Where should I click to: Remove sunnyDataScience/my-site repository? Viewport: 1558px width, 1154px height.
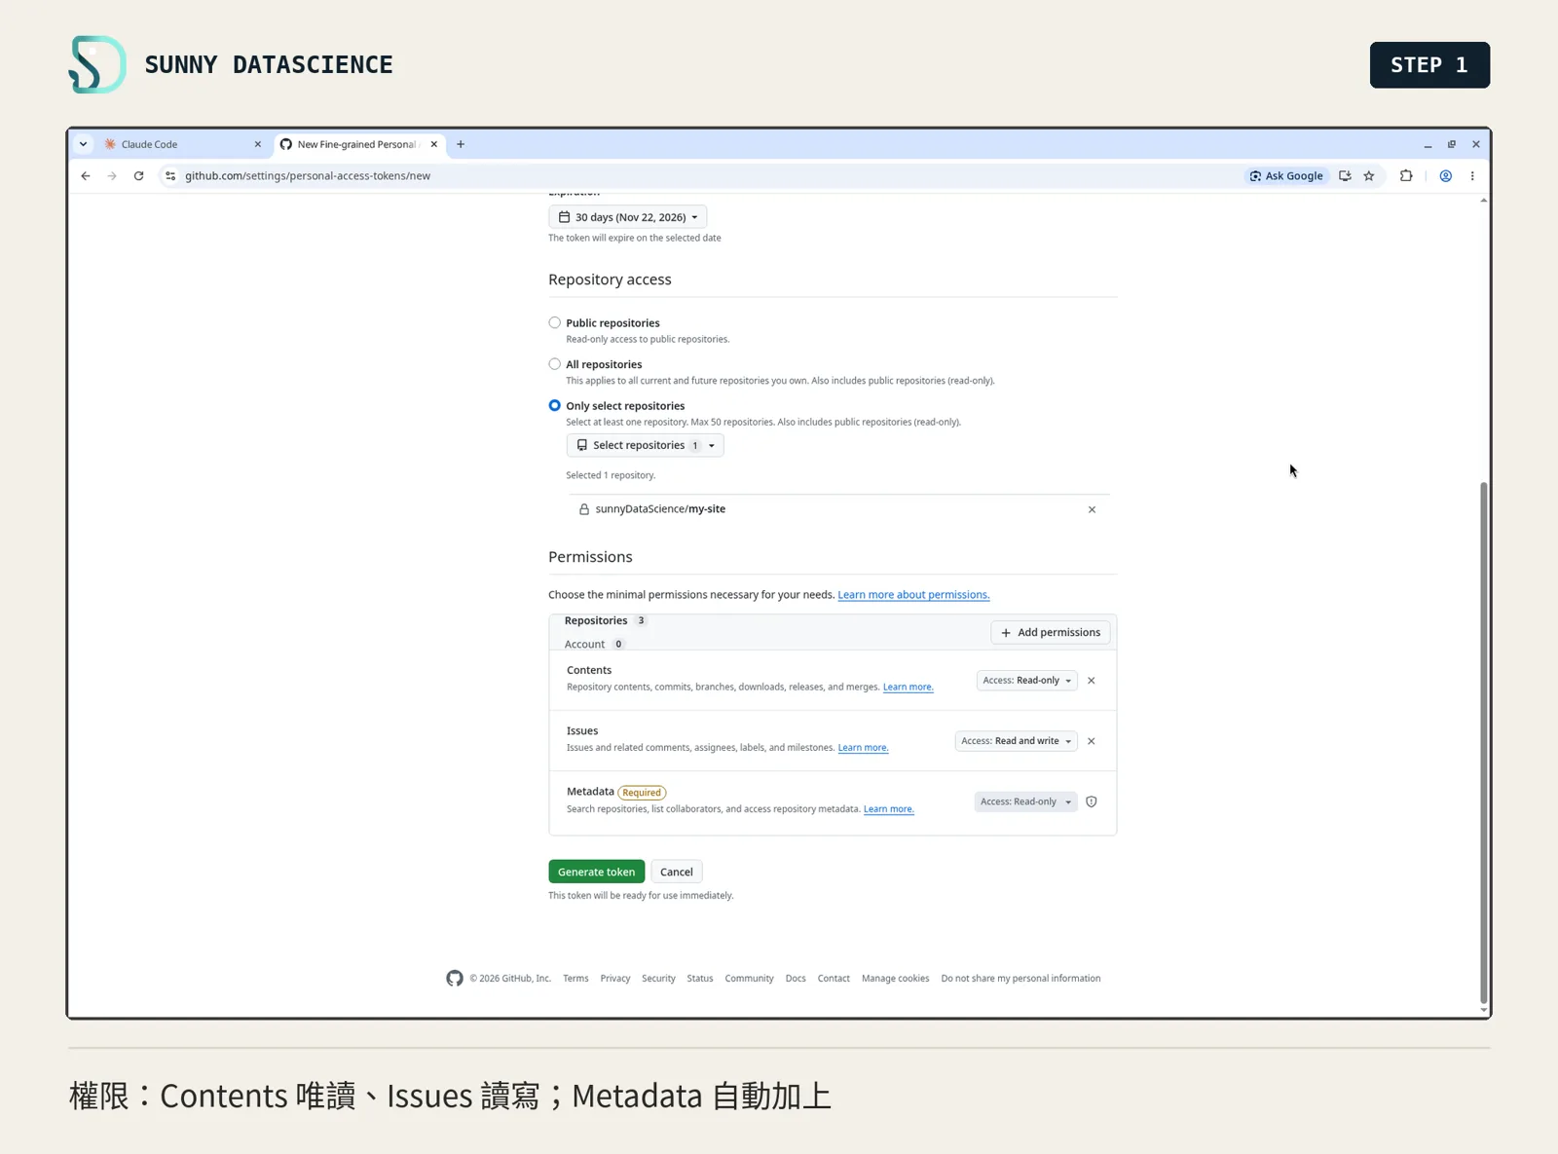[x=1092, y=509]
